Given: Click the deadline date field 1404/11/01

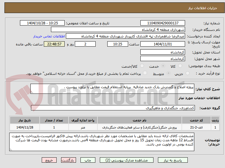Looking at the screenshot, I should (x=163, y=44).
